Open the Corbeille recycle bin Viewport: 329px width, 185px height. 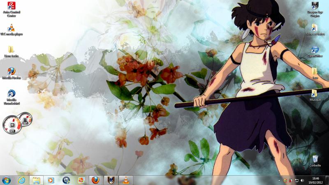click(315, 161)
